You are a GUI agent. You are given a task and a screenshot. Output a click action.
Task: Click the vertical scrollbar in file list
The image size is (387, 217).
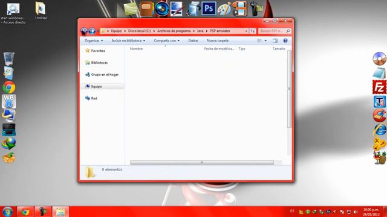coord(289,89)
